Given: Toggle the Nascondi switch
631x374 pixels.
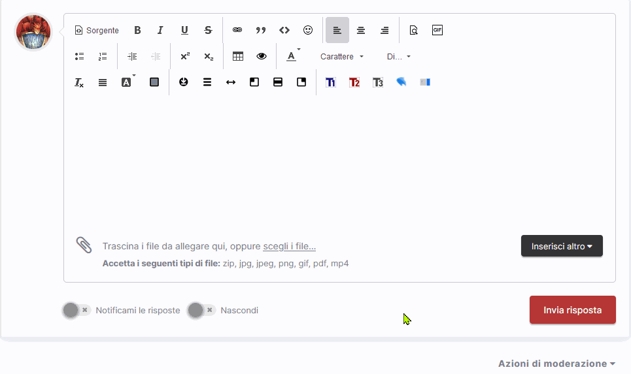Looking at the screenshot, I should pos(201,311).
